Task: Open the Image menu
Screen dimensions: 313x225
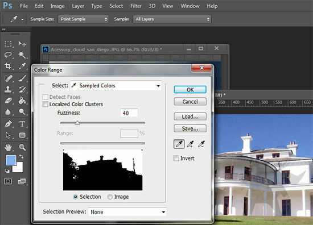Action: pyautogui.click(x=57, y=6)
